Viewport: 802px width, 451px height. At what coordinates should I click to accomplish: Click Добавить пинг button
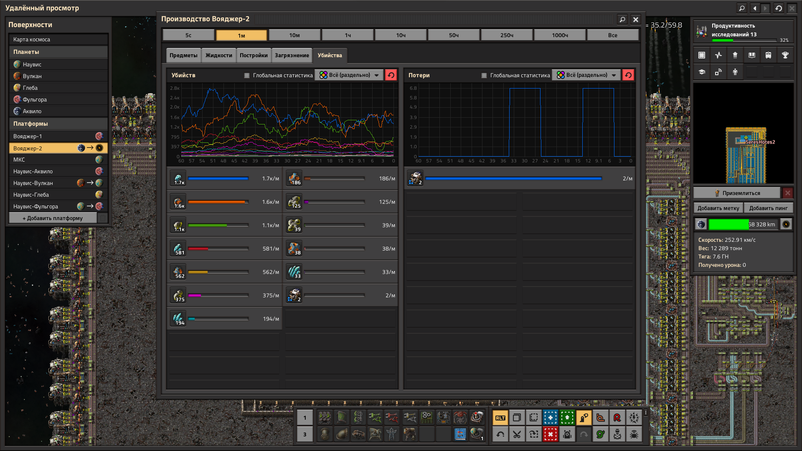pos(768,208)
